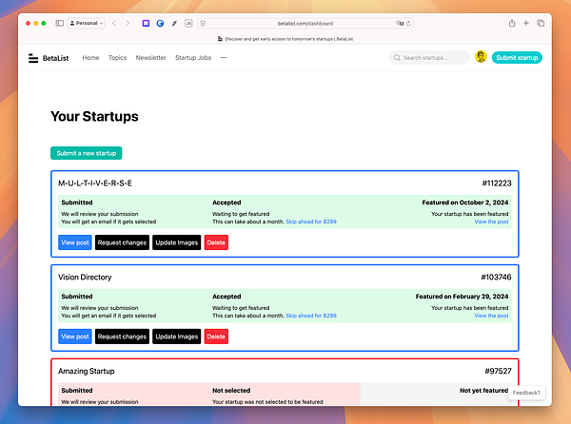Screen dimensions: 571x424
Task: Click the Search startups field
Action: click(x=429, y=58)
